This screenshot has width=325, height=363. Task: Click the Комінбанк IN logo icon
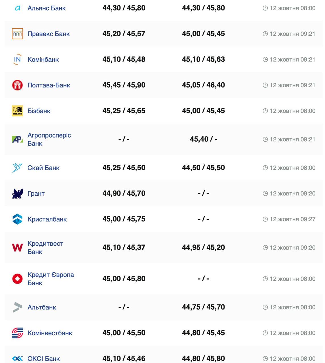(17, 60)
